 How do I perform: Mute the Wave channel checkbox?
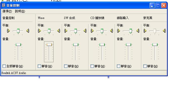click(39, 66)
